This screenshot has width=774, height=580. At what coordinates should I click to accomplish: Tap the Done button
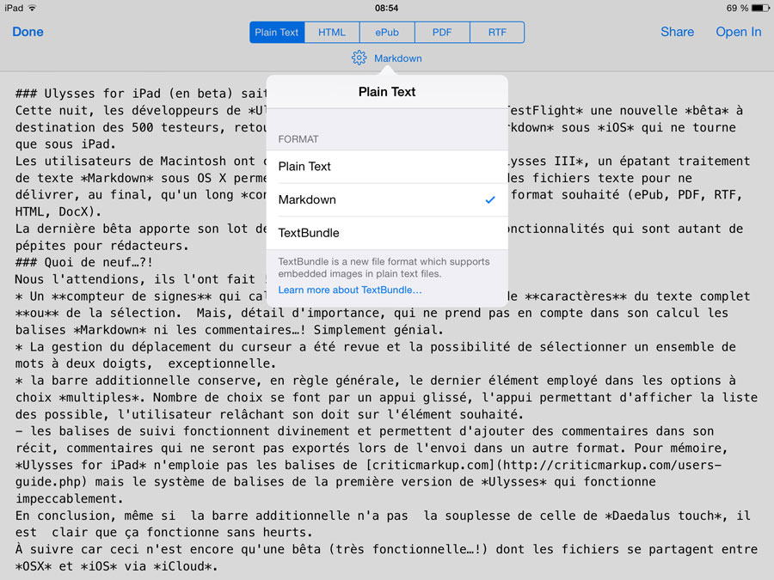point(28,32)
